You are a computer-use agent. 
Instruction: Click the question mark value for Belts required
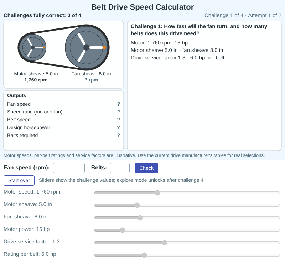[119, 135]
